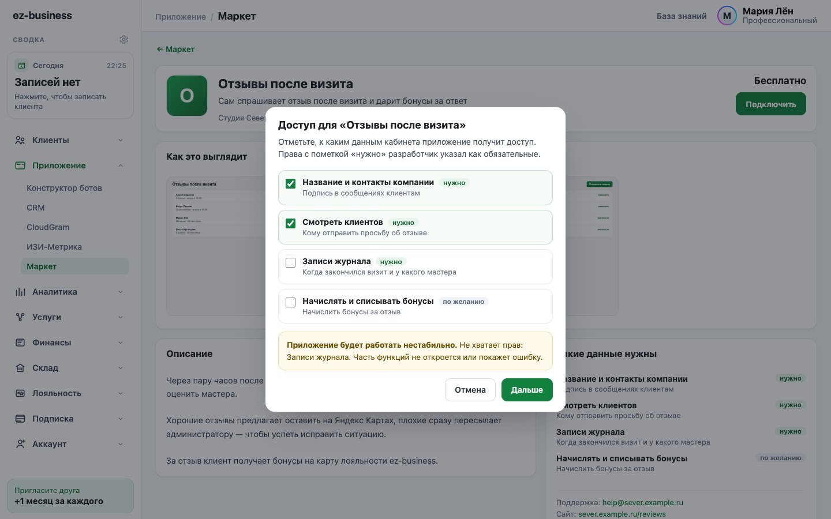Click the Лояльность icon in sidebar
Screen dimensions: 831x519
[20, 393]
